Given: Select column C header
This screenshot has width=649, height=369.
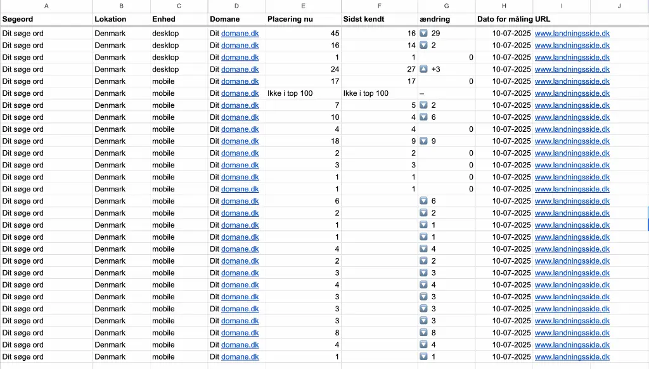Looking at the screenshot, I should click(179, 6).
